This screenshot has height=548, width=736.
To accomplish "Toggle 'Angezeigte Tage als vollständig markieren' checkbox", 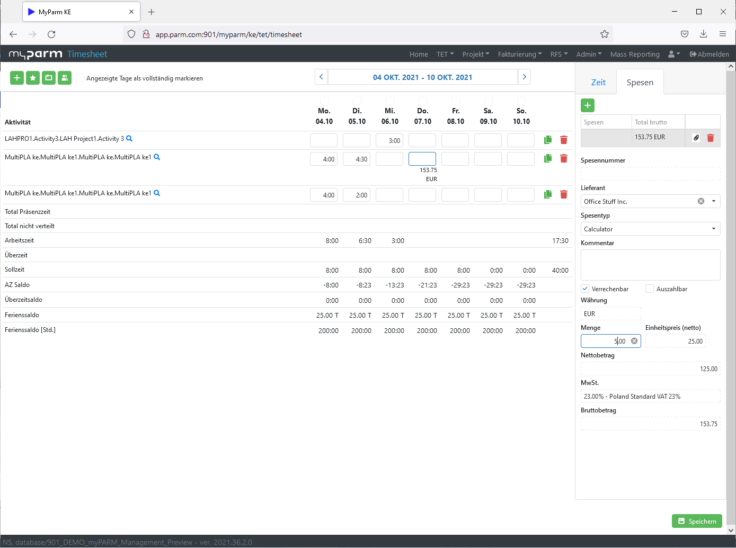I will point(79,78).
